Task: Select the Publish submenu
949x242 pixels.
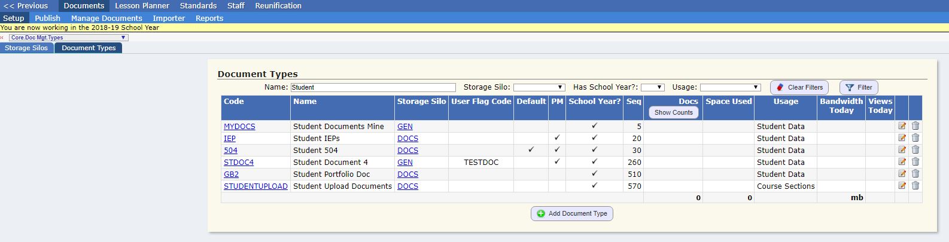Action: tap(47, 18)
